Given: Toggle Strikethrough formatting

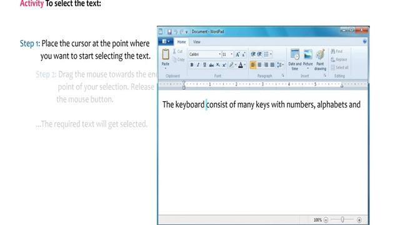Looking at the screenshot, I should point(211,65).
